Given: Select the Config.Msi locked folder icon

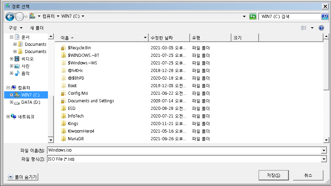Looking at the screenshot, I should pyautogui.click(x=63, y=93).
